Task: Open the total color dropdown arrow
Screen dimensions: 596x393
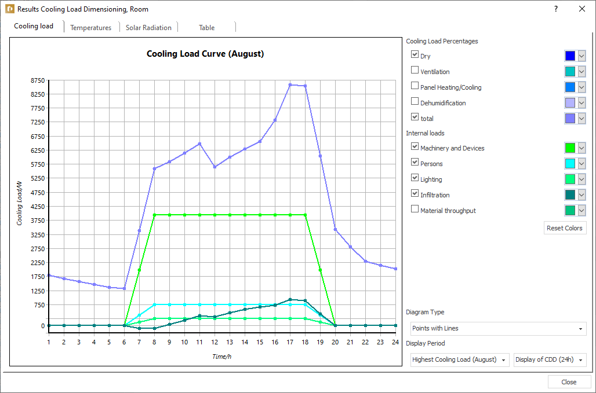Action: [581, 119]
